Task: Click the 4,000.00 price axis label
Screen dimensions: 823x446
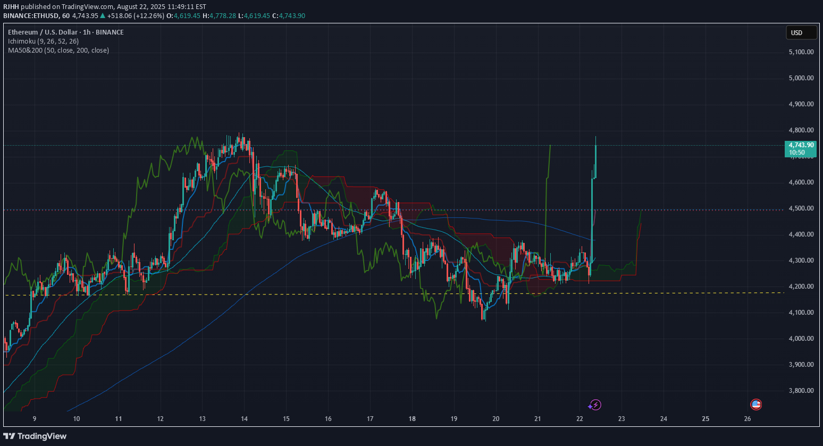Action: coord(801,339)
